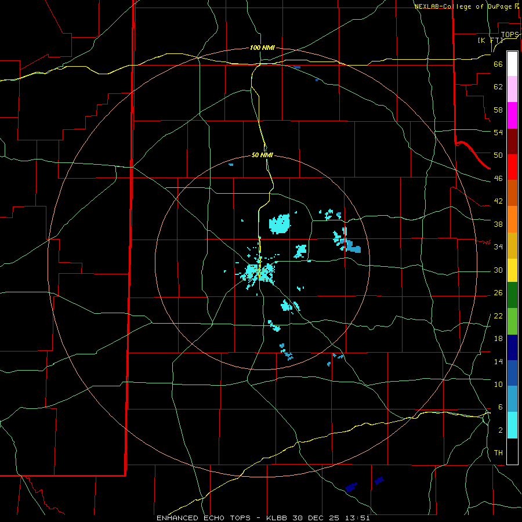The width and height of the screenshot is (522, 522).
Task: Click the legend value "14"
Action: (x=498, y=361)
